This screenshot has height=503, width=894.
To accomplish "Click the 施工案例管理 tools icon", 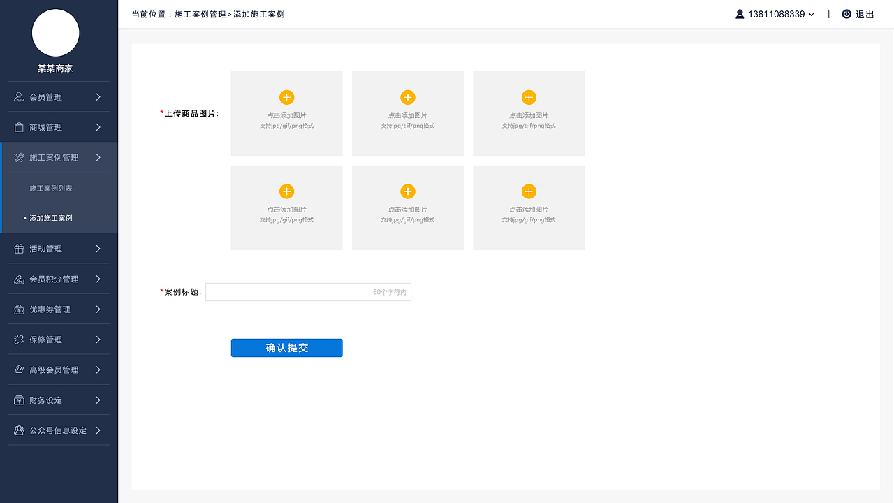I will pyautogui.click(x=19, y=158).
